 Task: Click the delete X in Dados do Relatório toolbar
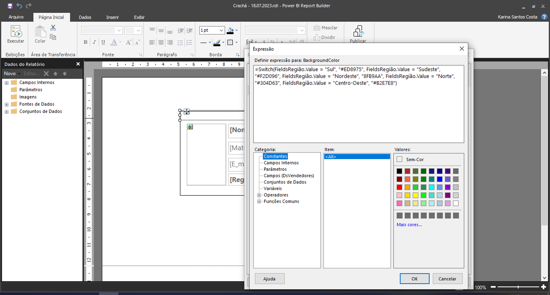(x=46, y=74)
